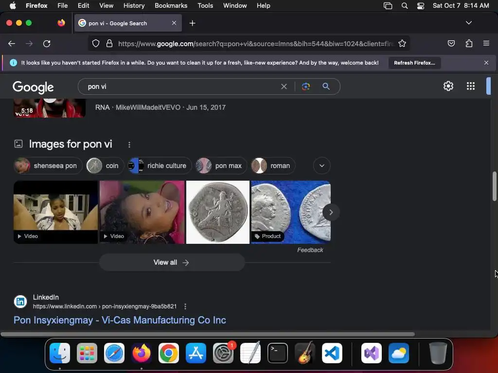
Task: Reload the current page
Action: (47, 43)
